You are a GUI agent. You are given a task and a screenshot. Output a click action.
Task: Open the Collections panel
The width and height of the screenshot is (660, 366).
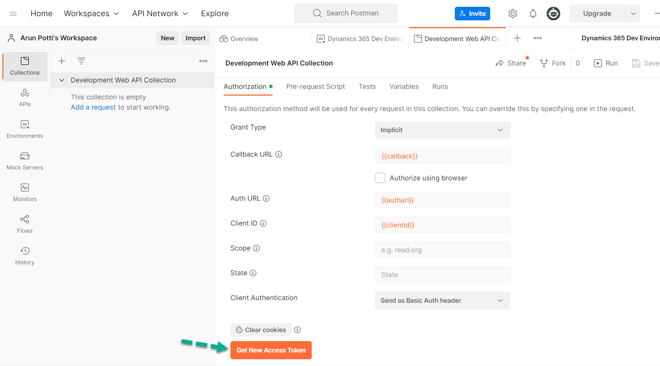[24, 66]
